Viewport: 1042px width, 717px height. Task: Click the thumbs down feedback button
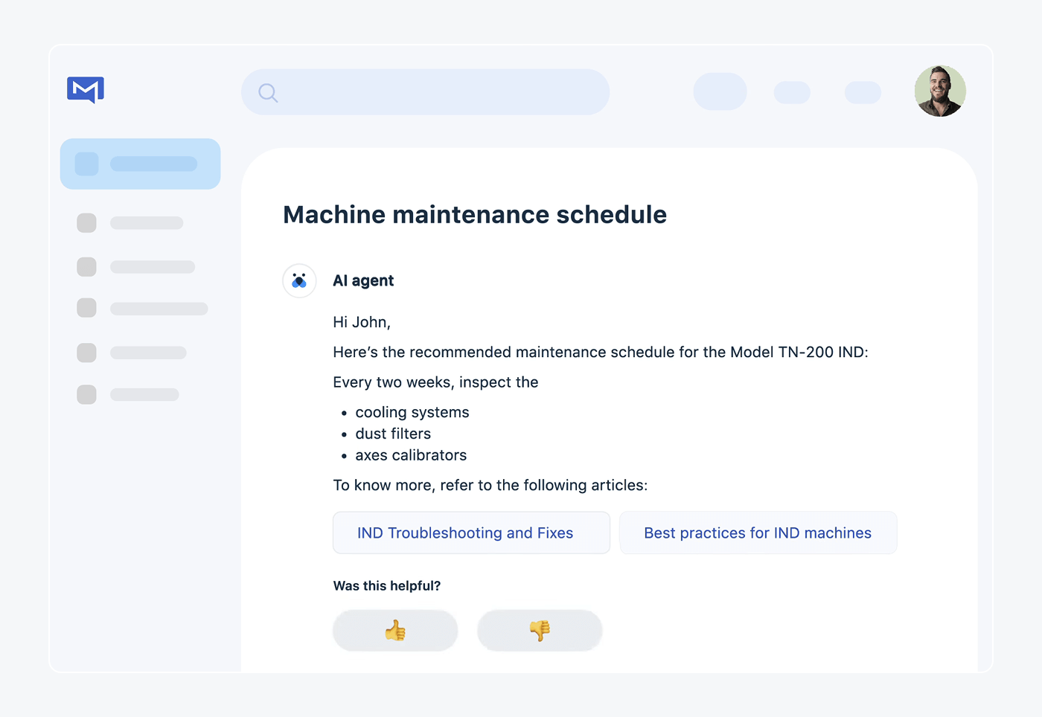pos(540,631)
